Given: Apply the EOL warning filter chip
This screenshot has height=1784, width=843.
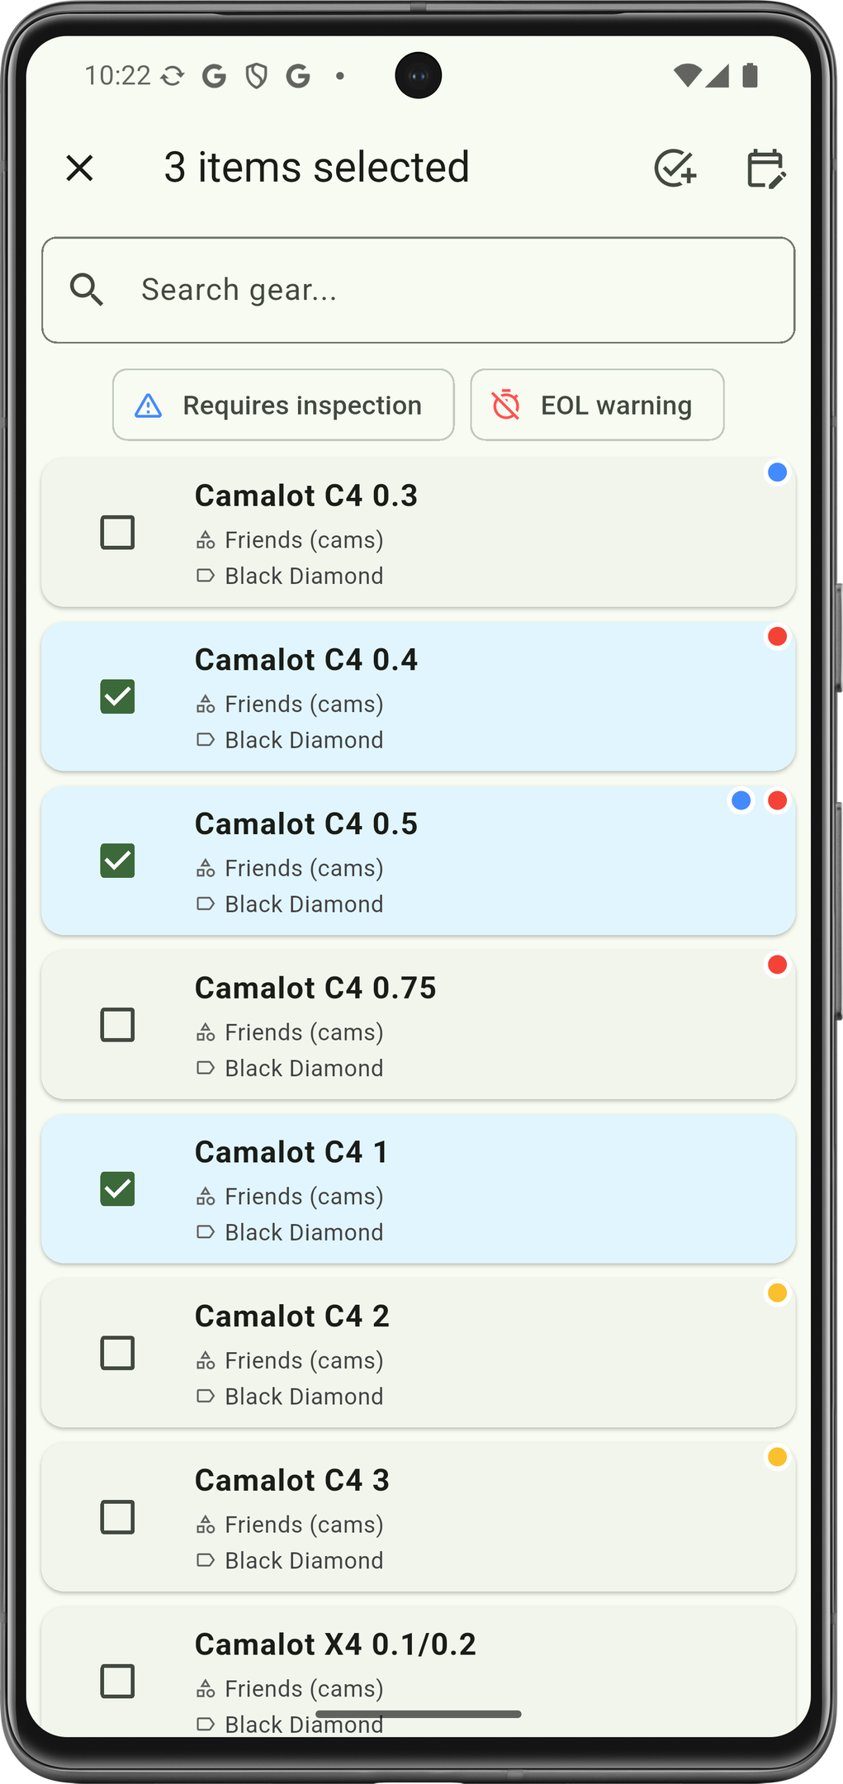Looking at the screenshot, I should [597, 406].
